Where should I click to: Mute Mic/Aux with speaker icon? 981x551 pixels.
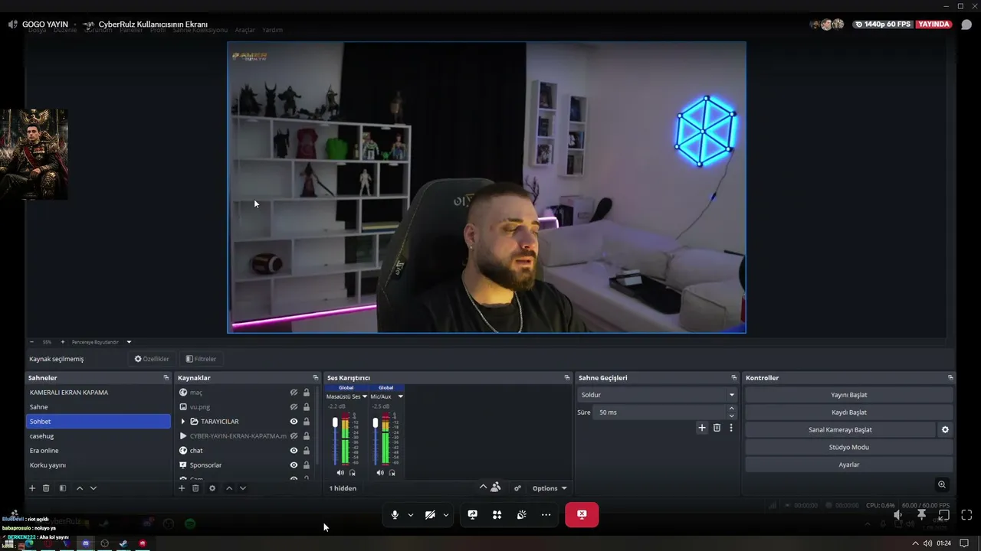pos(380,473)
